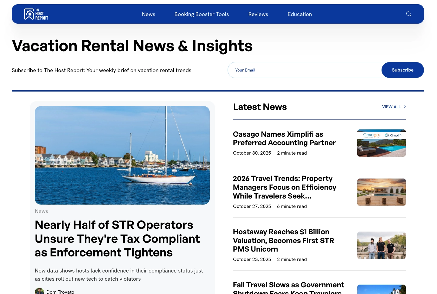
Task: Open the search with the magnifier icon
Action: pos(409,14)
